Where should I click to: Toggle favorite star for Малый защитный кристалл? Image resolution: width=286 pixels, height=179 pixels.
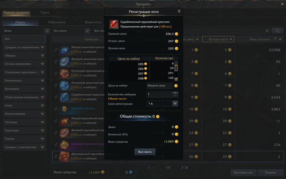tap(56, 50)
